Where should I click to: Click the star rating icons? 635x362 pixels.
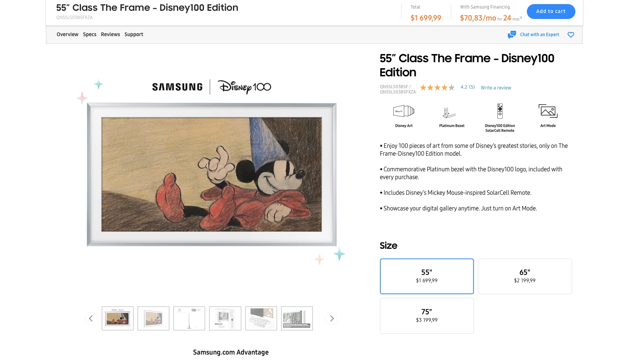[437, 88]
